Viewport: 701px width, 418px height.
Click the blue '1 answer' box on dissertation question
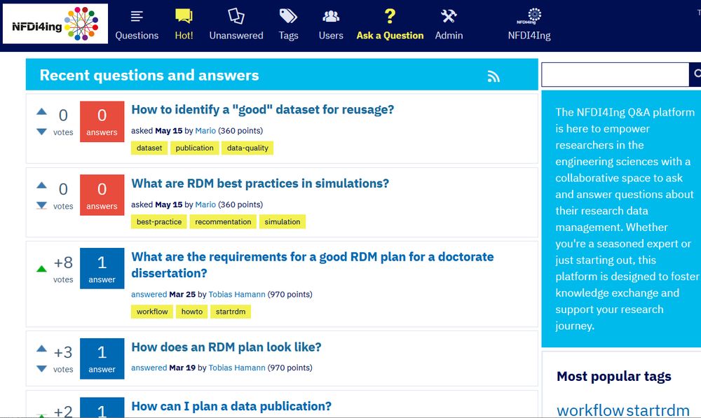102,268
